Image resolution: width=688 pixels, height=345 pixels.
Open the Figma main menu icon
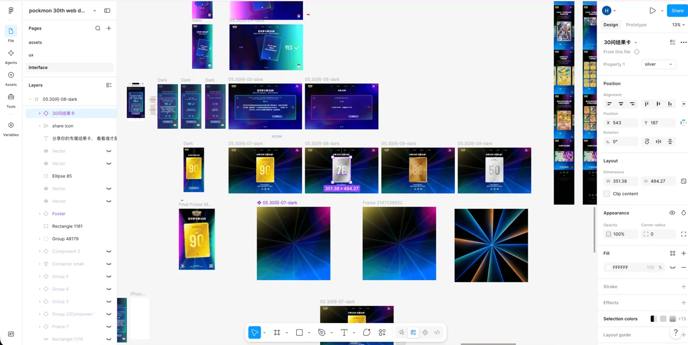11,10
